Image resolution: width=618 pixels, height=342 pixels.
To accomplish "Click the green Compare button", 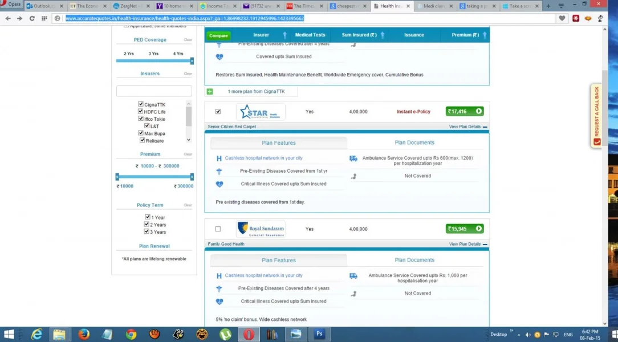I will pyautogui.click(x=218, y=35).
